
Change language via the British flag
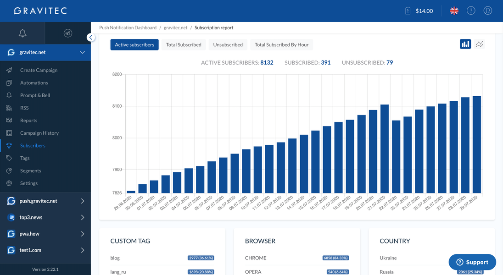pyautogui.click(x=454, y=11)
